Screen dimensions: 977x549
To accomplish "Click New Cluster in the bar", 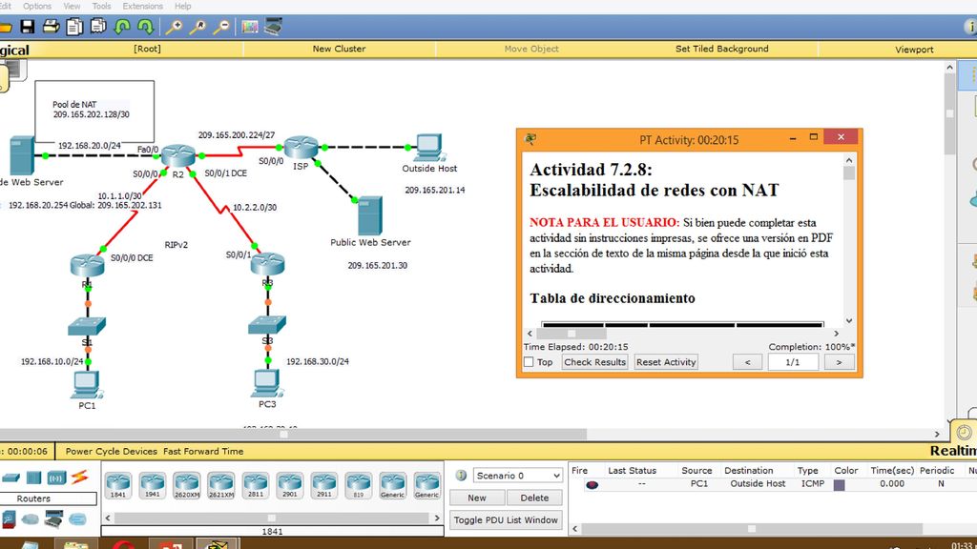I will click(x=339, y=49).
